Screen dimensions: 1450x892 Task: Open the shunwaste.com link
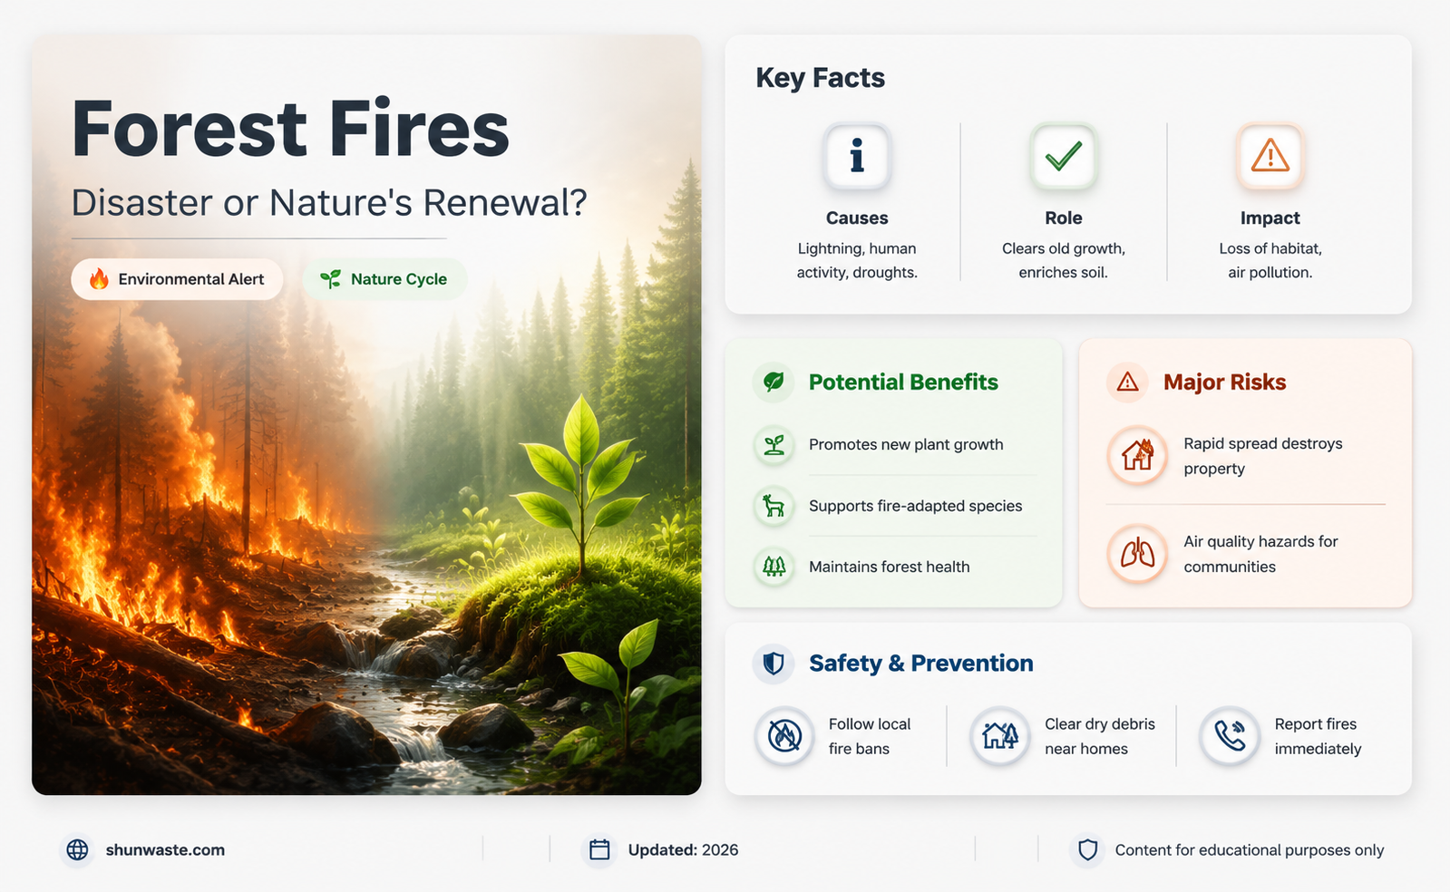[165, 850]
